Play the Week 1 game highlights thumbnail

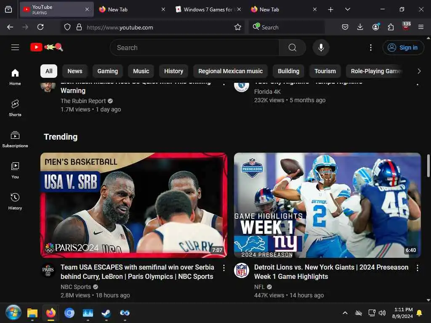pos(327,205)
